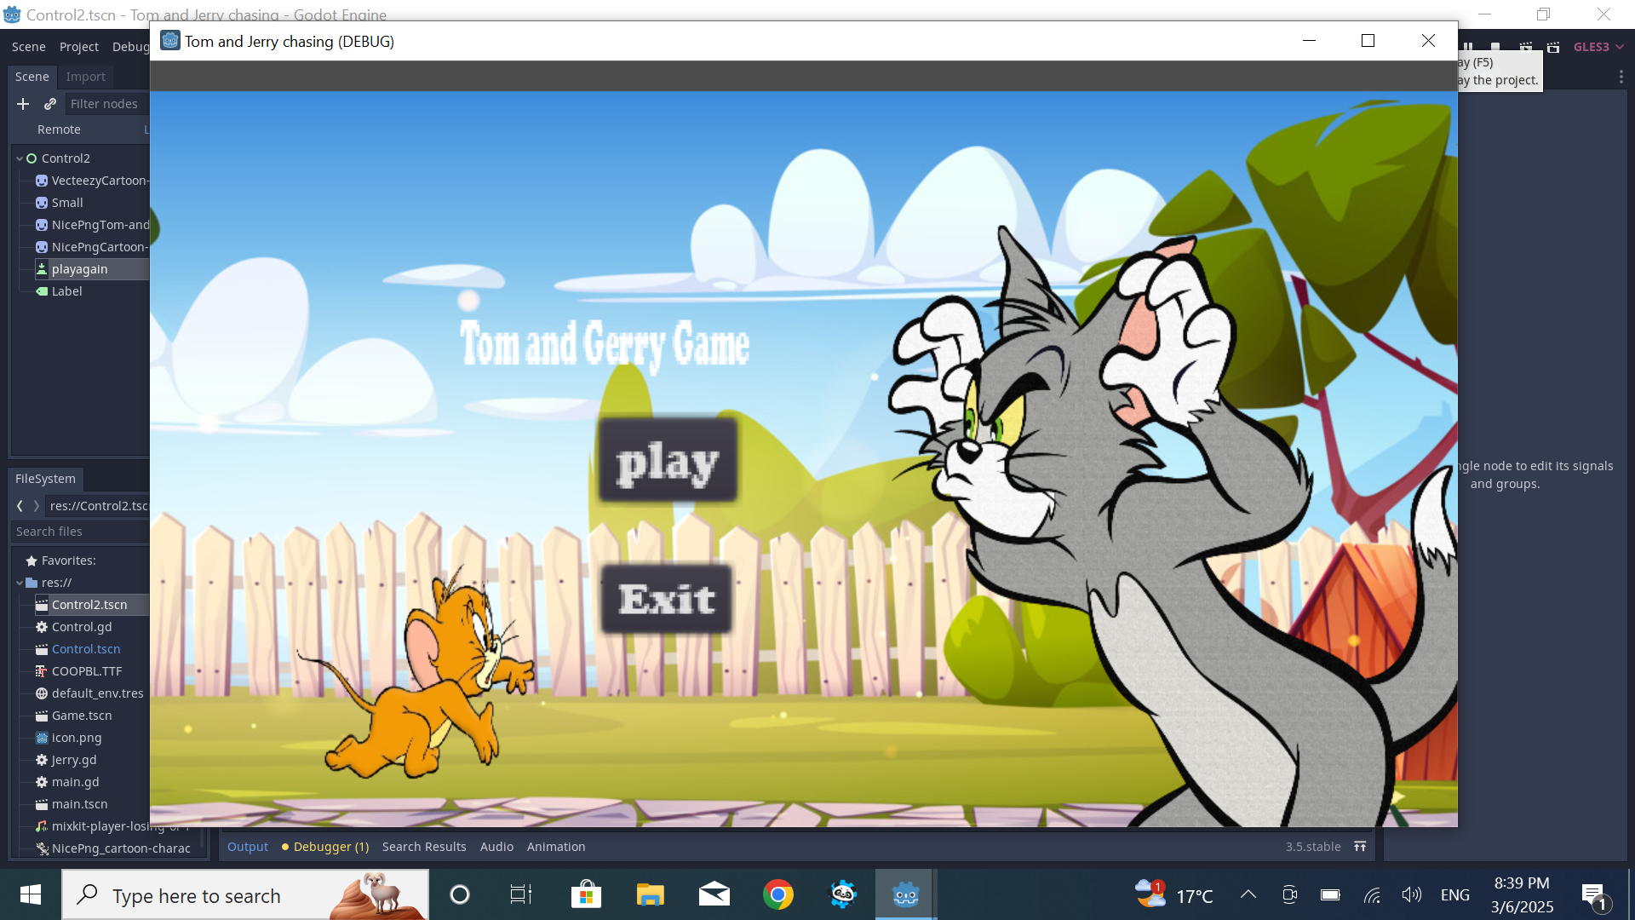Focus the Search files field
1635x920 pixels.
point(81,532)
